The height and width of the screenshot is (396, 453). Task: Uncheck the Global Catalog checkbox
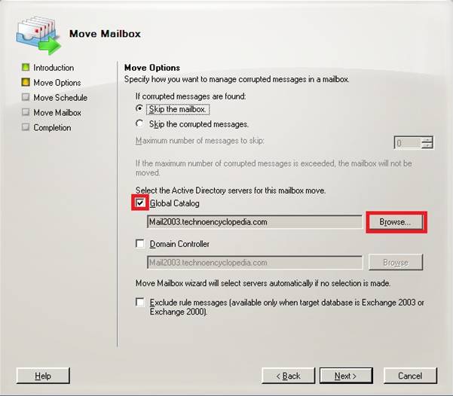140,203
